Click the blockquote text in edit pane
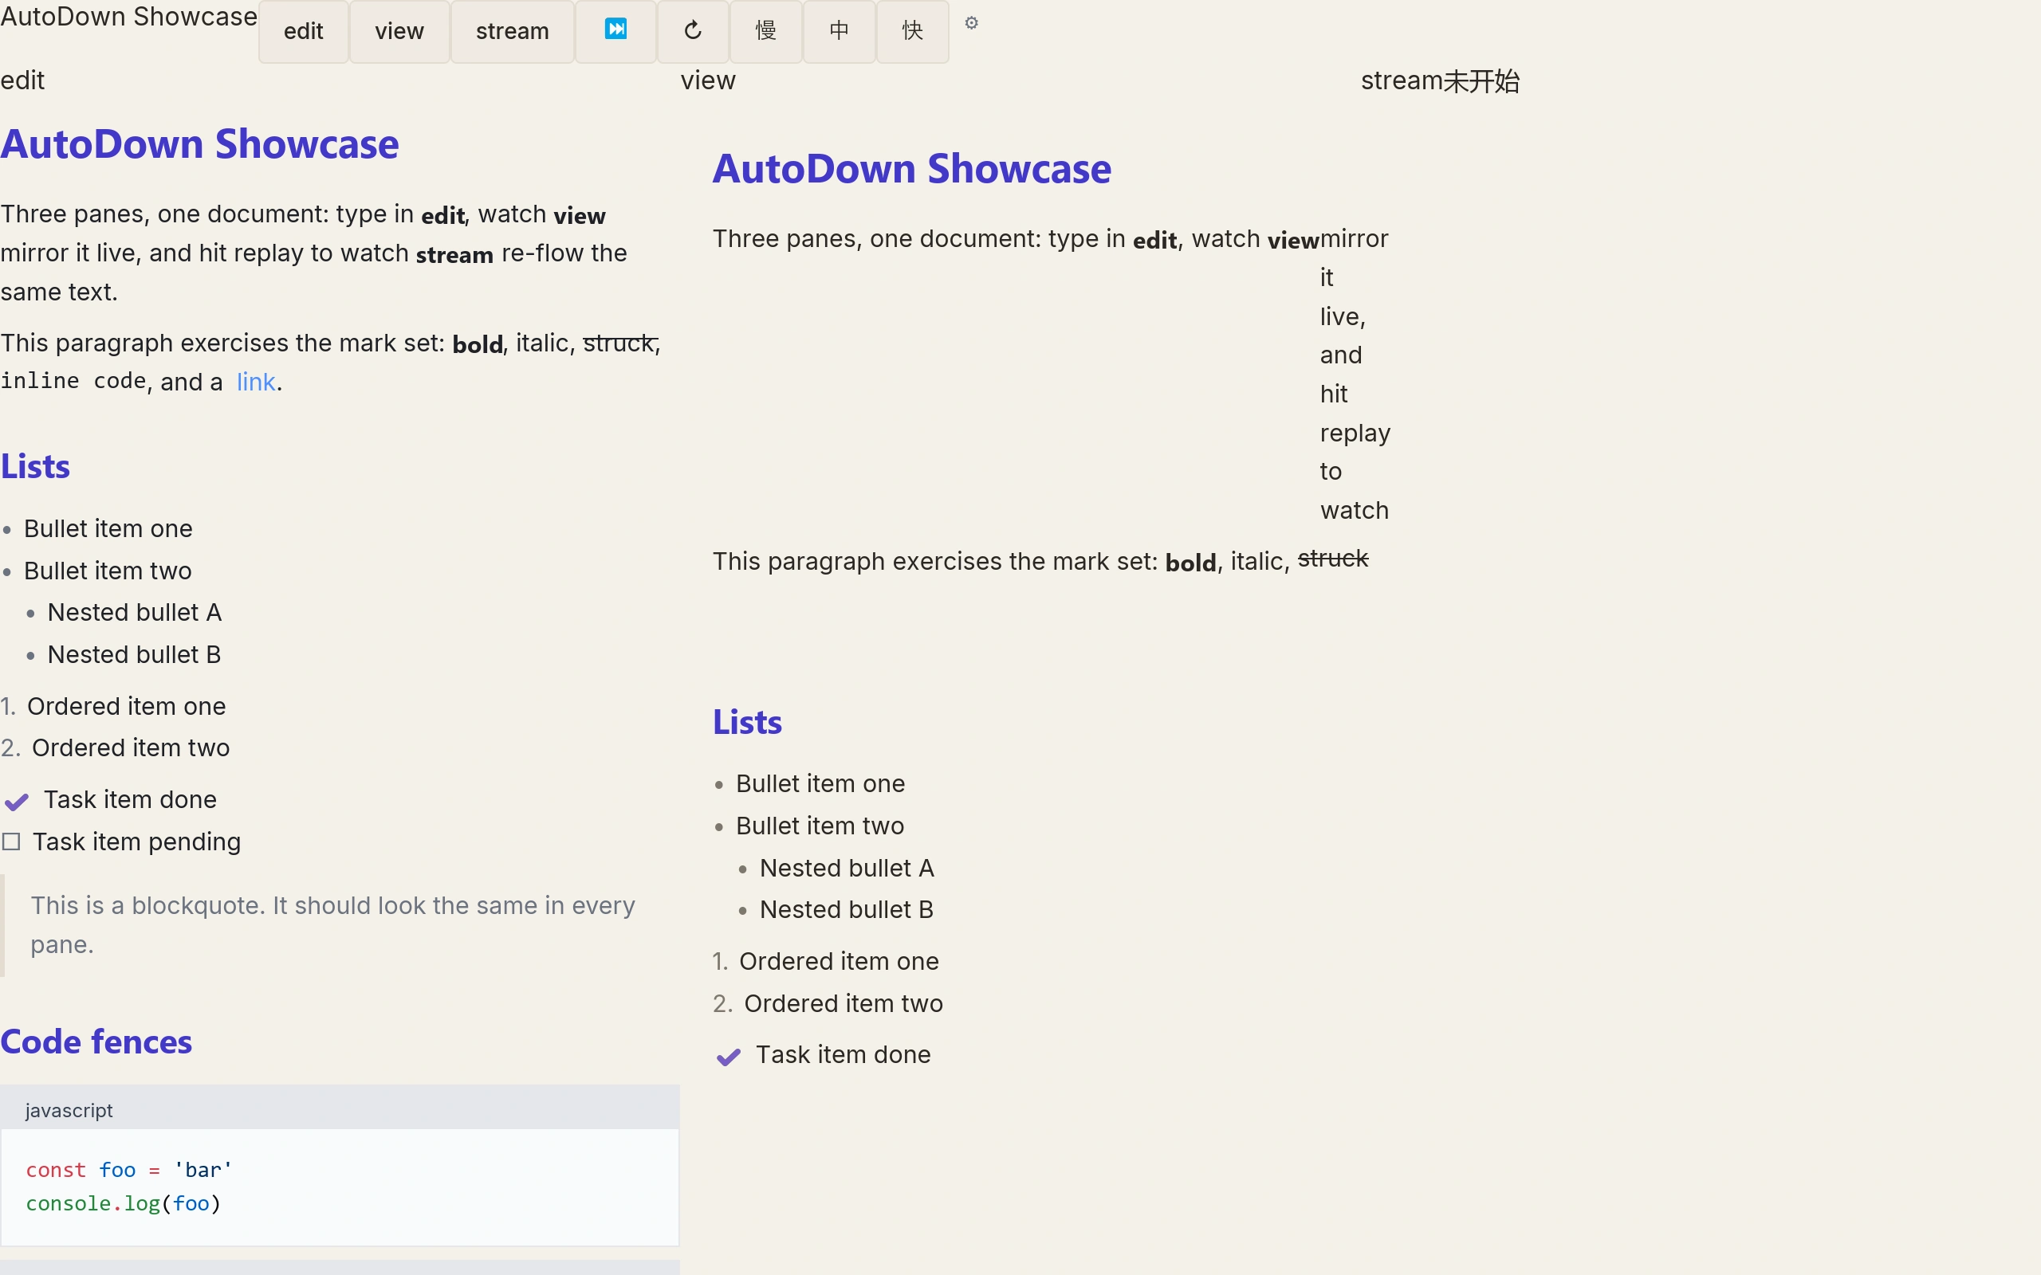The image size is (2041, 1275). coord(333,925)
